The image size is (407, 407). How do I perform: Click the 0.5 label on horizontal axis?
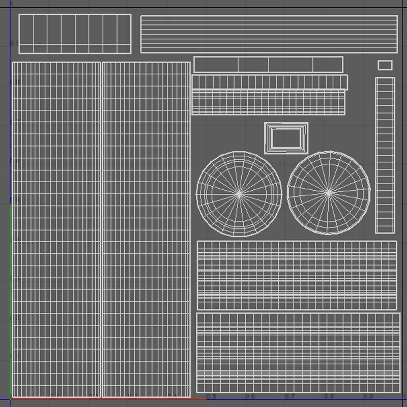tap(211, 396)
